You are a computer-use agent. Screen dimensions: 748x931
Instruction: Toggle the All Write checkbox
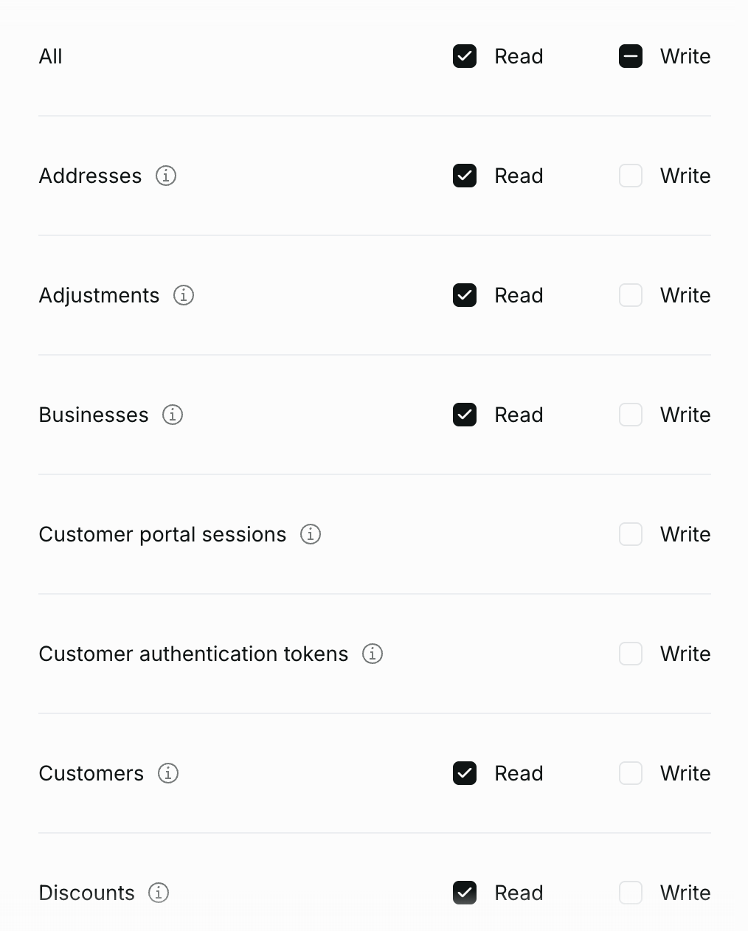631,56
